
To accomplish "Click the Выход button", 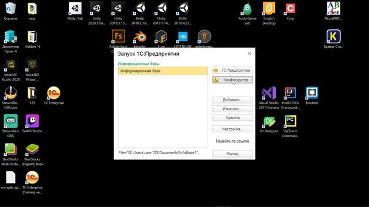I will pyautogui.click(x=232, y=154).
